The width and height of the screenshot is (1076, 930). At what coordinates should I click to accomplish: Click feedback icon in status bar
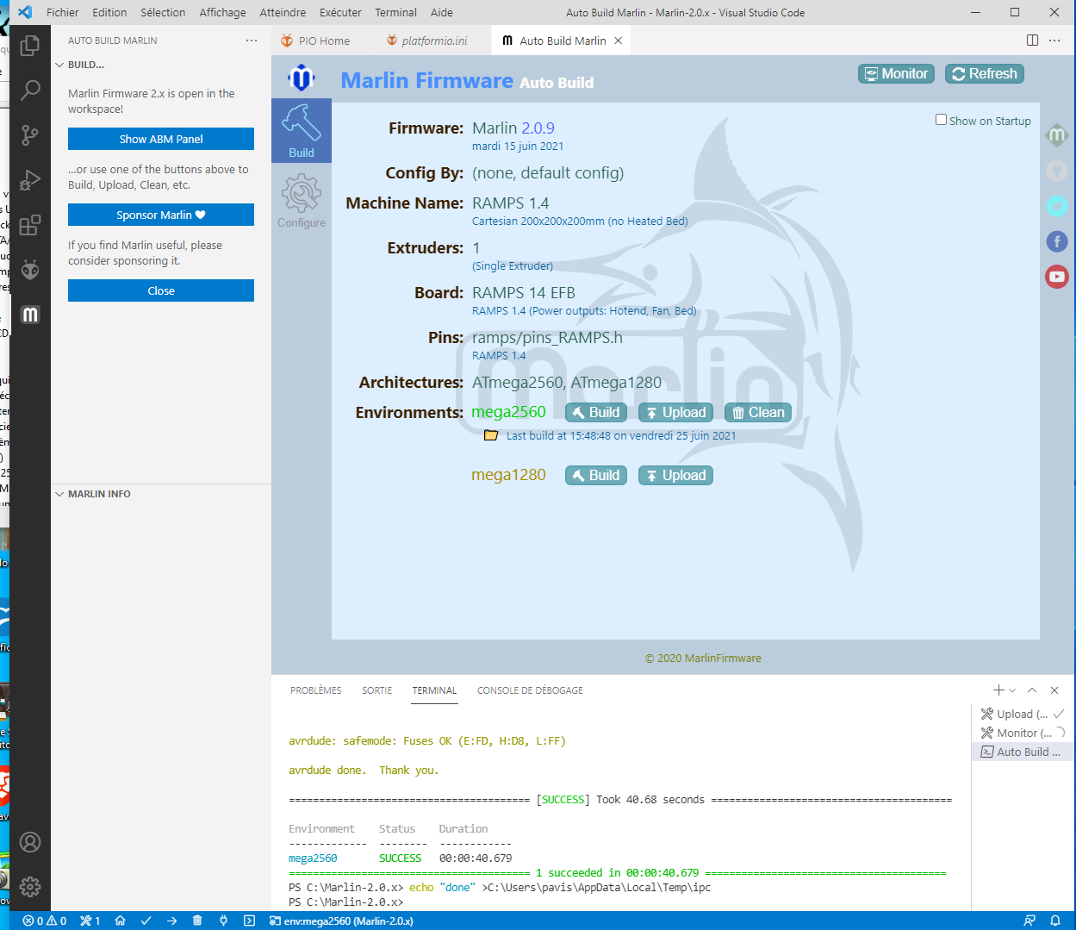[1029, 921]
